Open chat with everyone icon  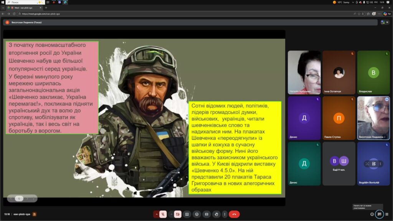379,214
